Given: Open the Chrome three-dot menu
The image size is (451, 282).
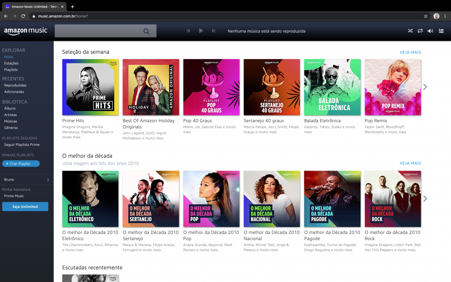Looking at the screenshot, I should (445, 16).
